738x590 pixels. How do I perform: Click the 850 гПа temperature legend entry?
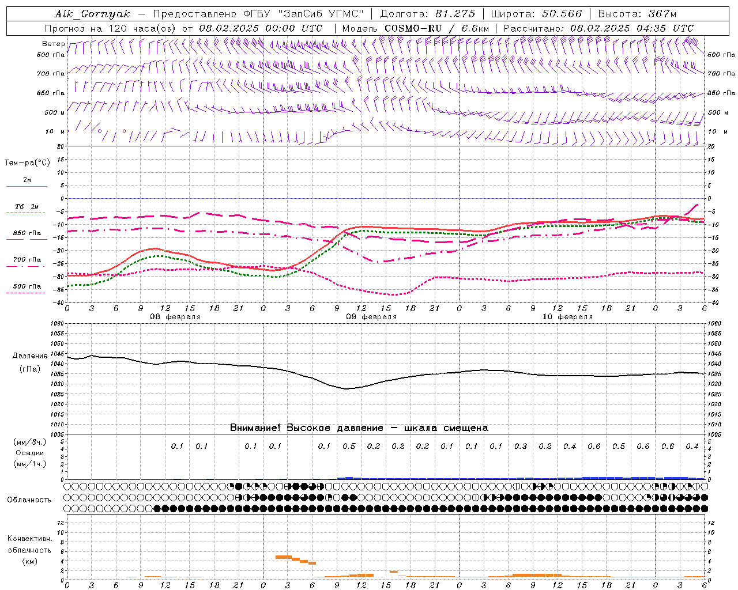coord(27,233)
